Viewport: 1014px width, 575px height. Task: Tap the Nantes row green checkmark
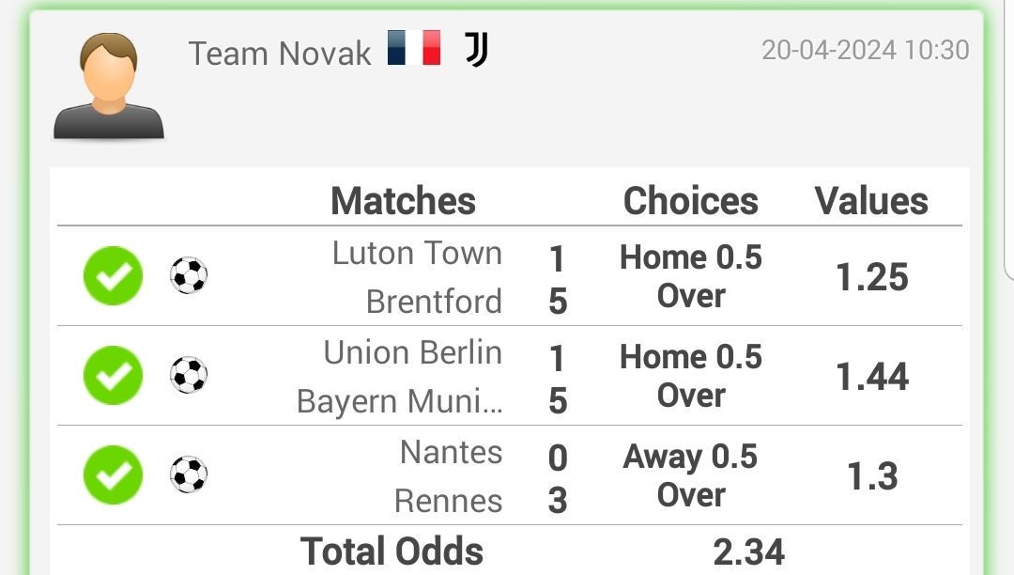coord(114,474)
